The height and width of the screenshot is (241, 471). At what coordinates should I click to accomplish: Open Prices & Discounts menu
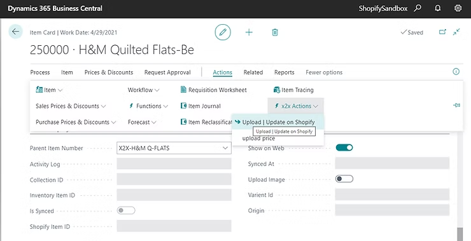click(x=109, y=72)
